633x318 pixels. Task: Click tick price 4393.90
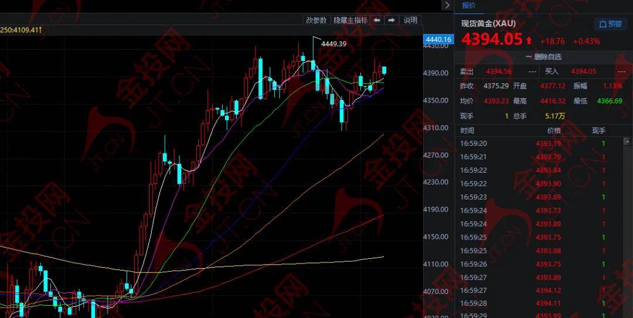(x=548, y=184)
